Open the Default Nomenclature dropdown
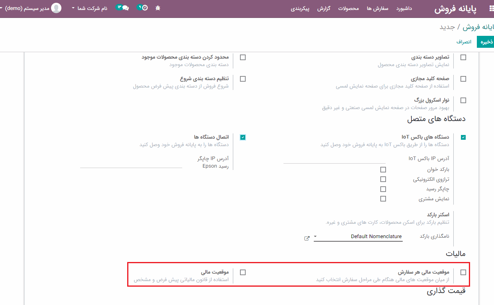The height and width of the screenshot is (305, 494). click(x=358, y=237)
